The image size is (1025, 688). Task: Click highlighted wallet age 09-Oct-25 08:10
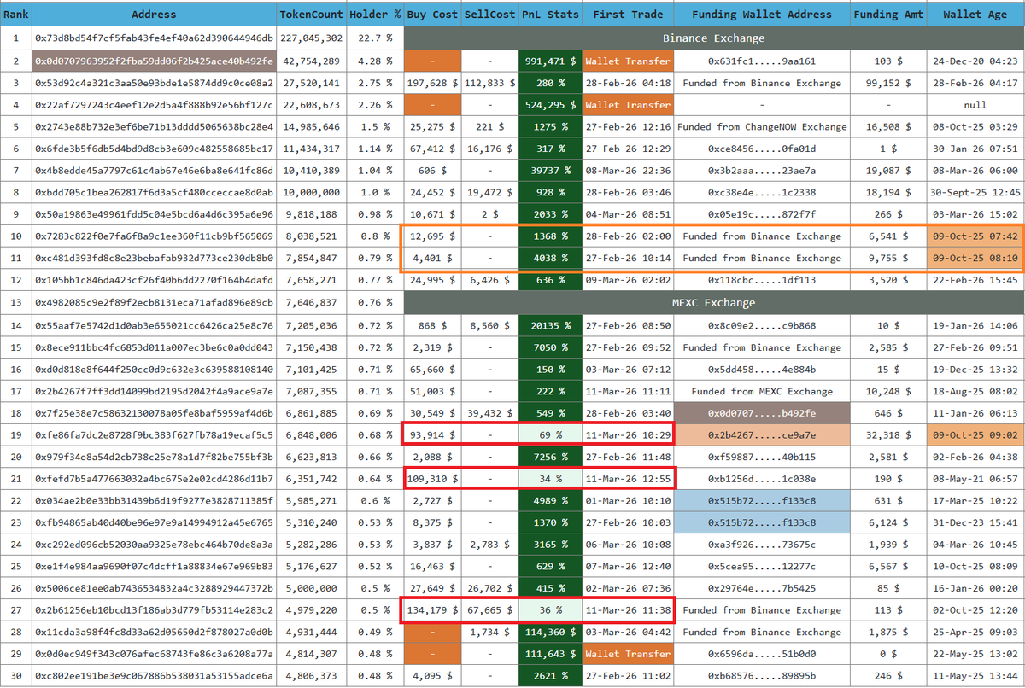[975, 258]
